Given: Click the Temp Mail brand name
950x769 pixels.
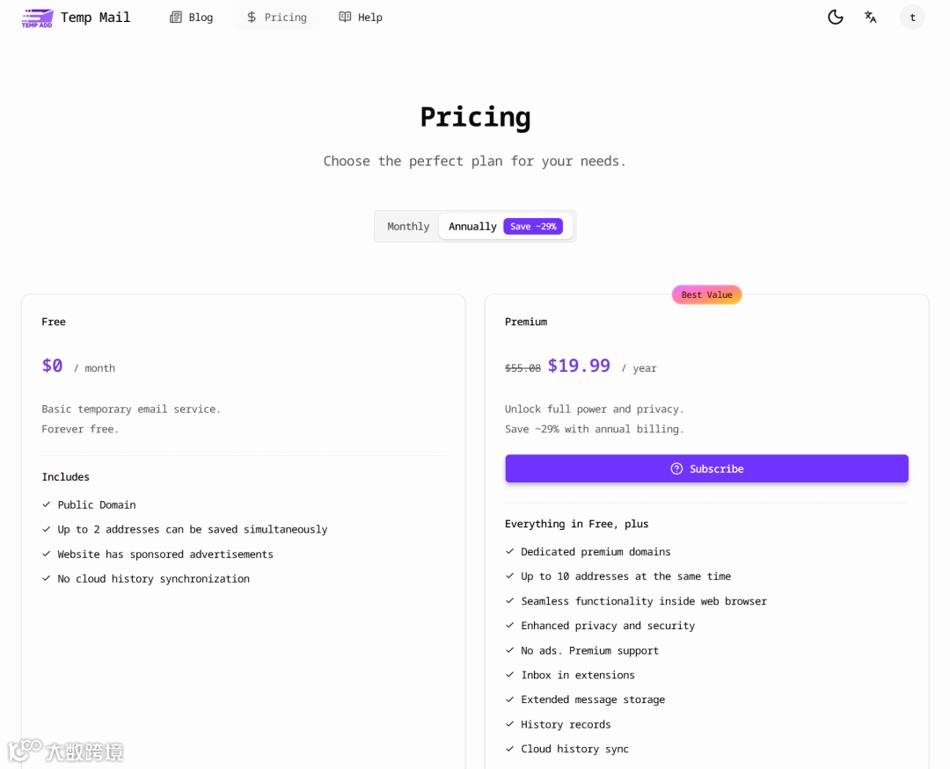Looking at the screenshot, I should point(95,18).
